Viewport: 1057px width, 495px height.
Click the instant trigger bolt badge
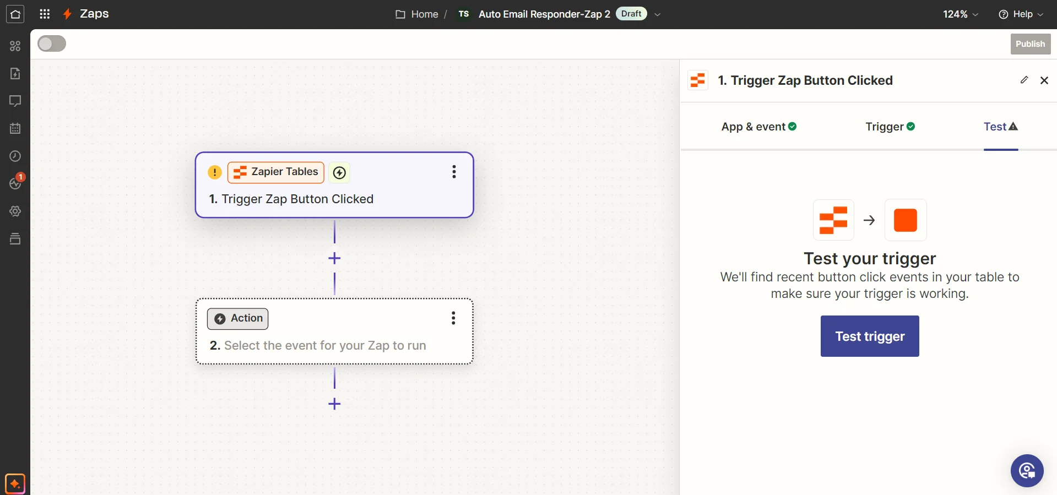tap(340, 173)
